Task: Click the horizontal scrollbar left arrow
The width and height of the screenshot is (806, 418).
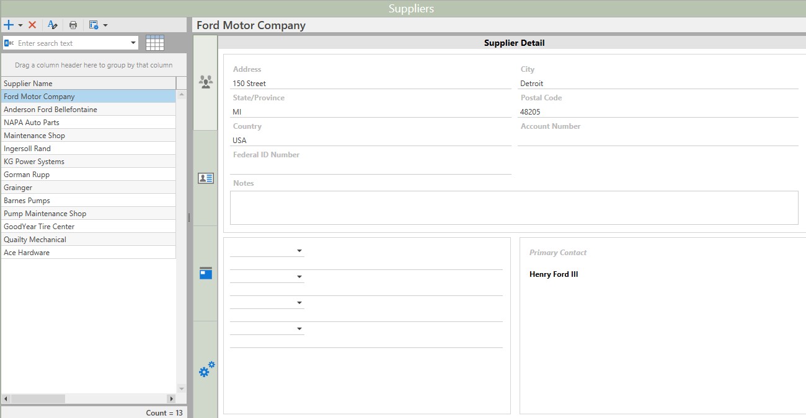Action: pyautogui.click(x=6, y=399)
